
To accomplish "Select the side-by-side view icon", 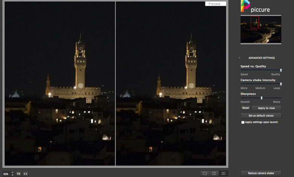I will (x=223, y=174).
